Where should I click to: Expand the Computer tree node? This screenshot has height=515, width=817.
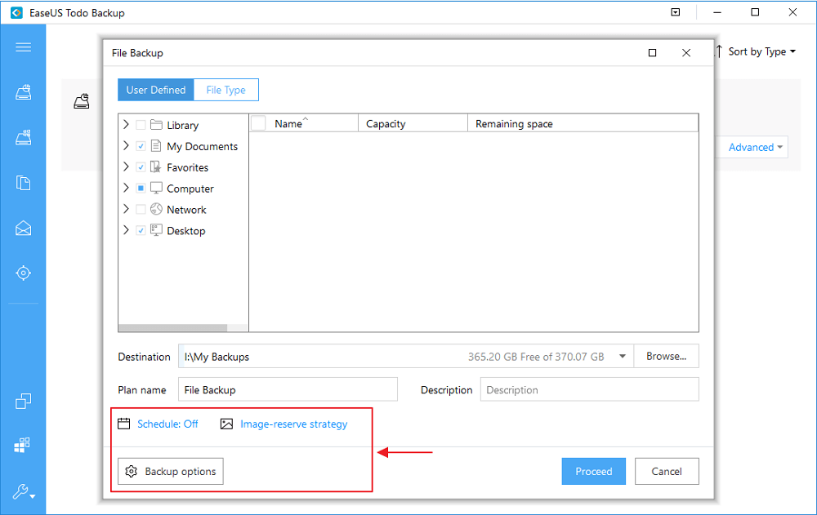[126, 189]
